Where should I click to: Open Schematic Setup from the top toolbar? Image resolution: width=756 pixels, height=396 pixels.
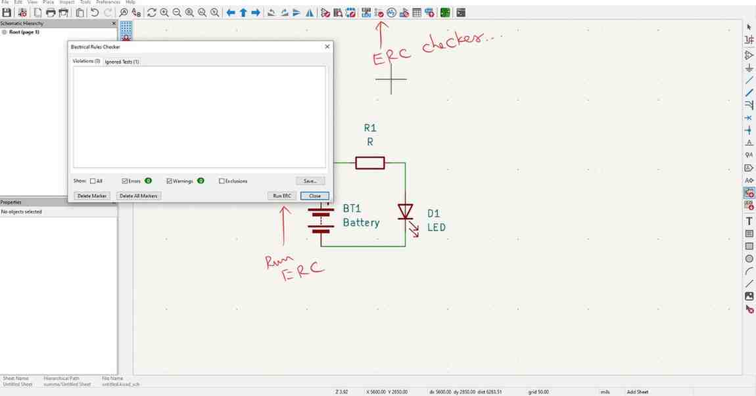22,13
